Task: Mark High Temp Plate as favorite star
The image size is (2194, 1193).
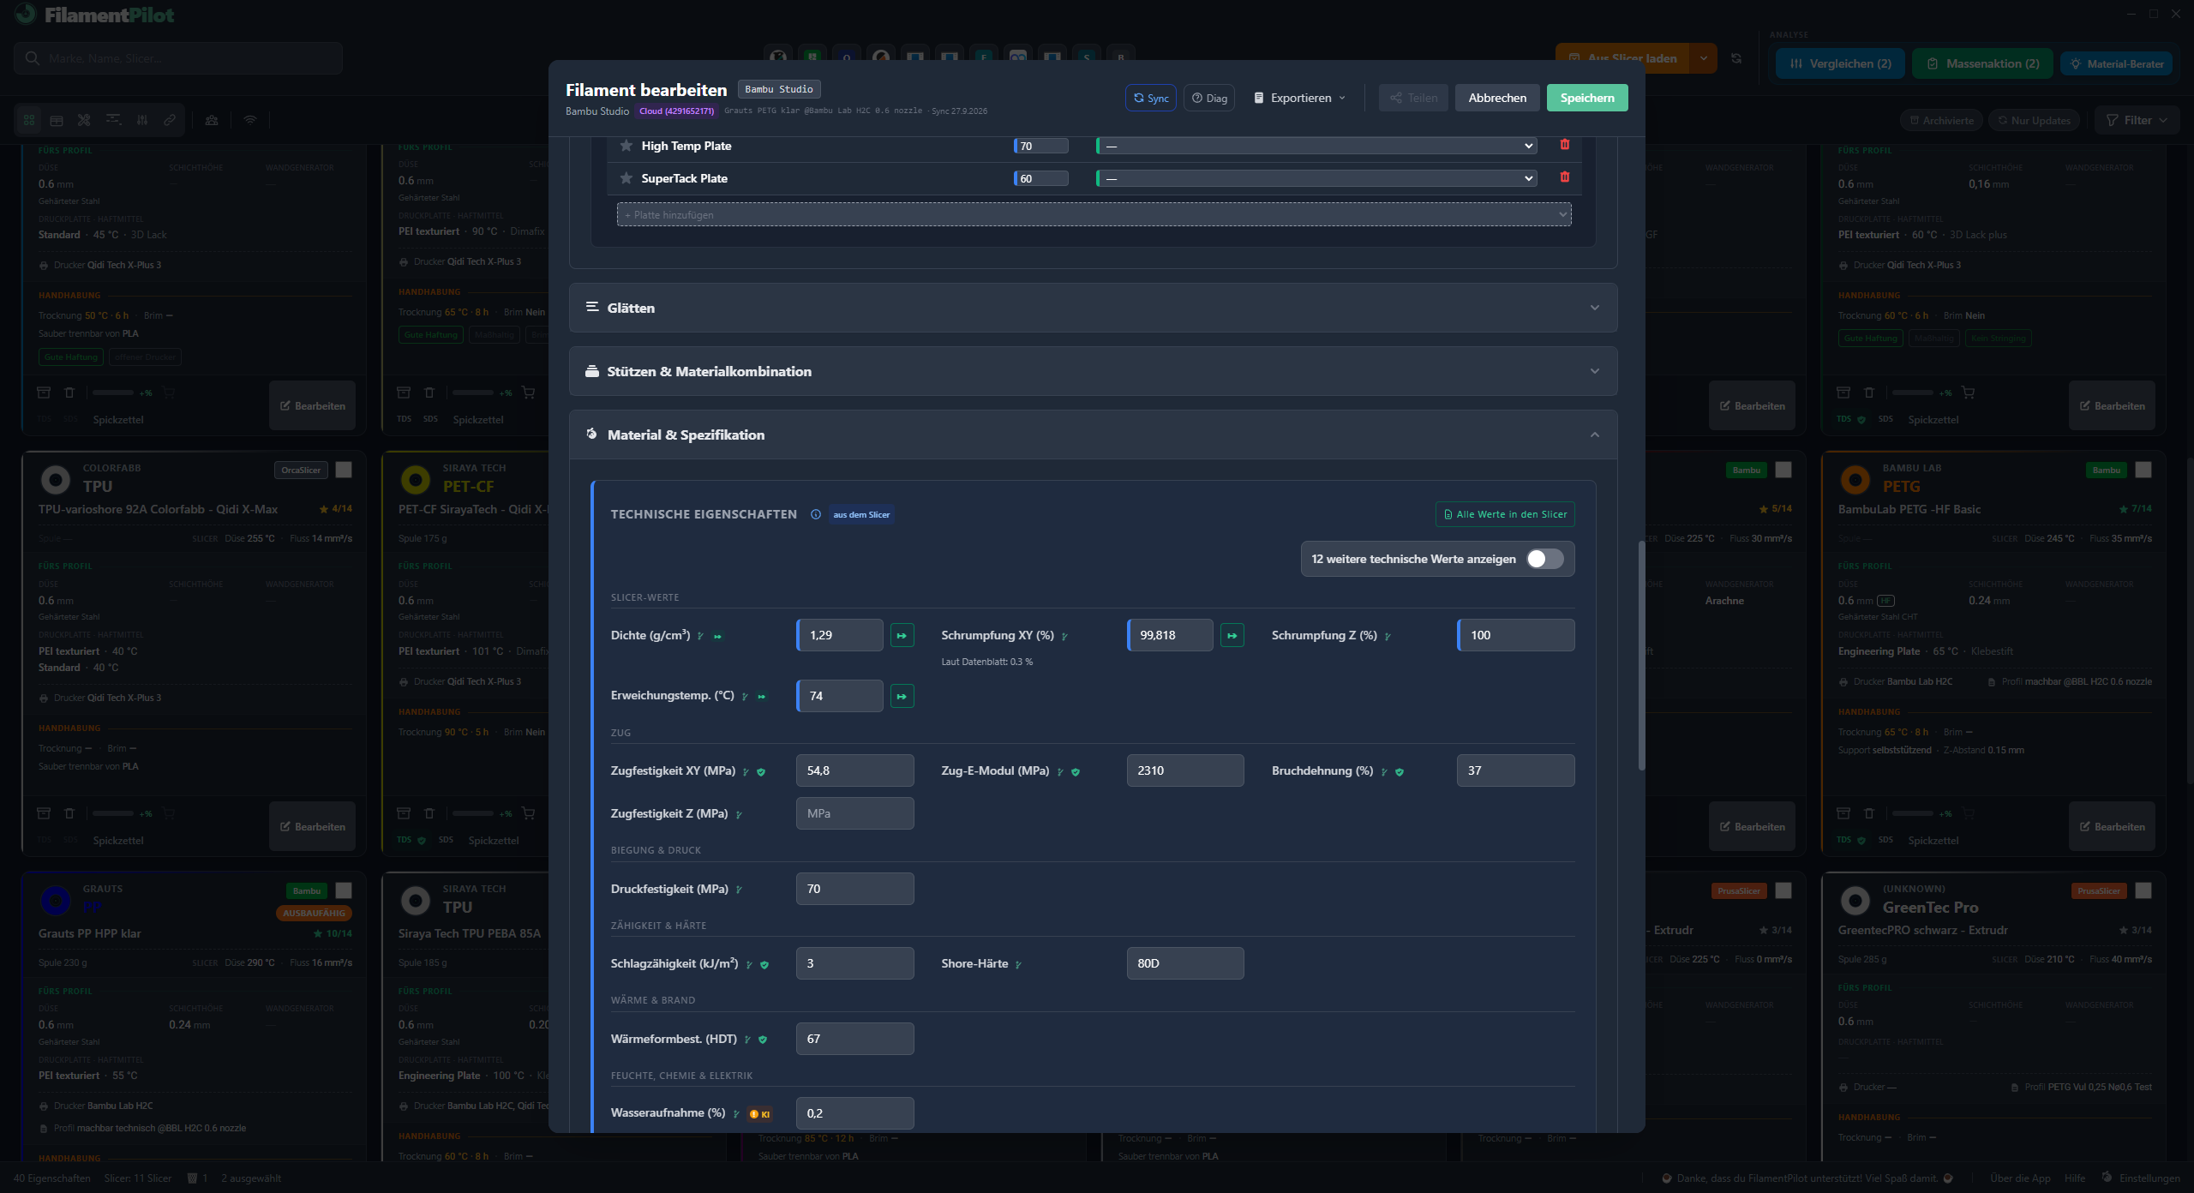Action: click(x=626, y=146)
